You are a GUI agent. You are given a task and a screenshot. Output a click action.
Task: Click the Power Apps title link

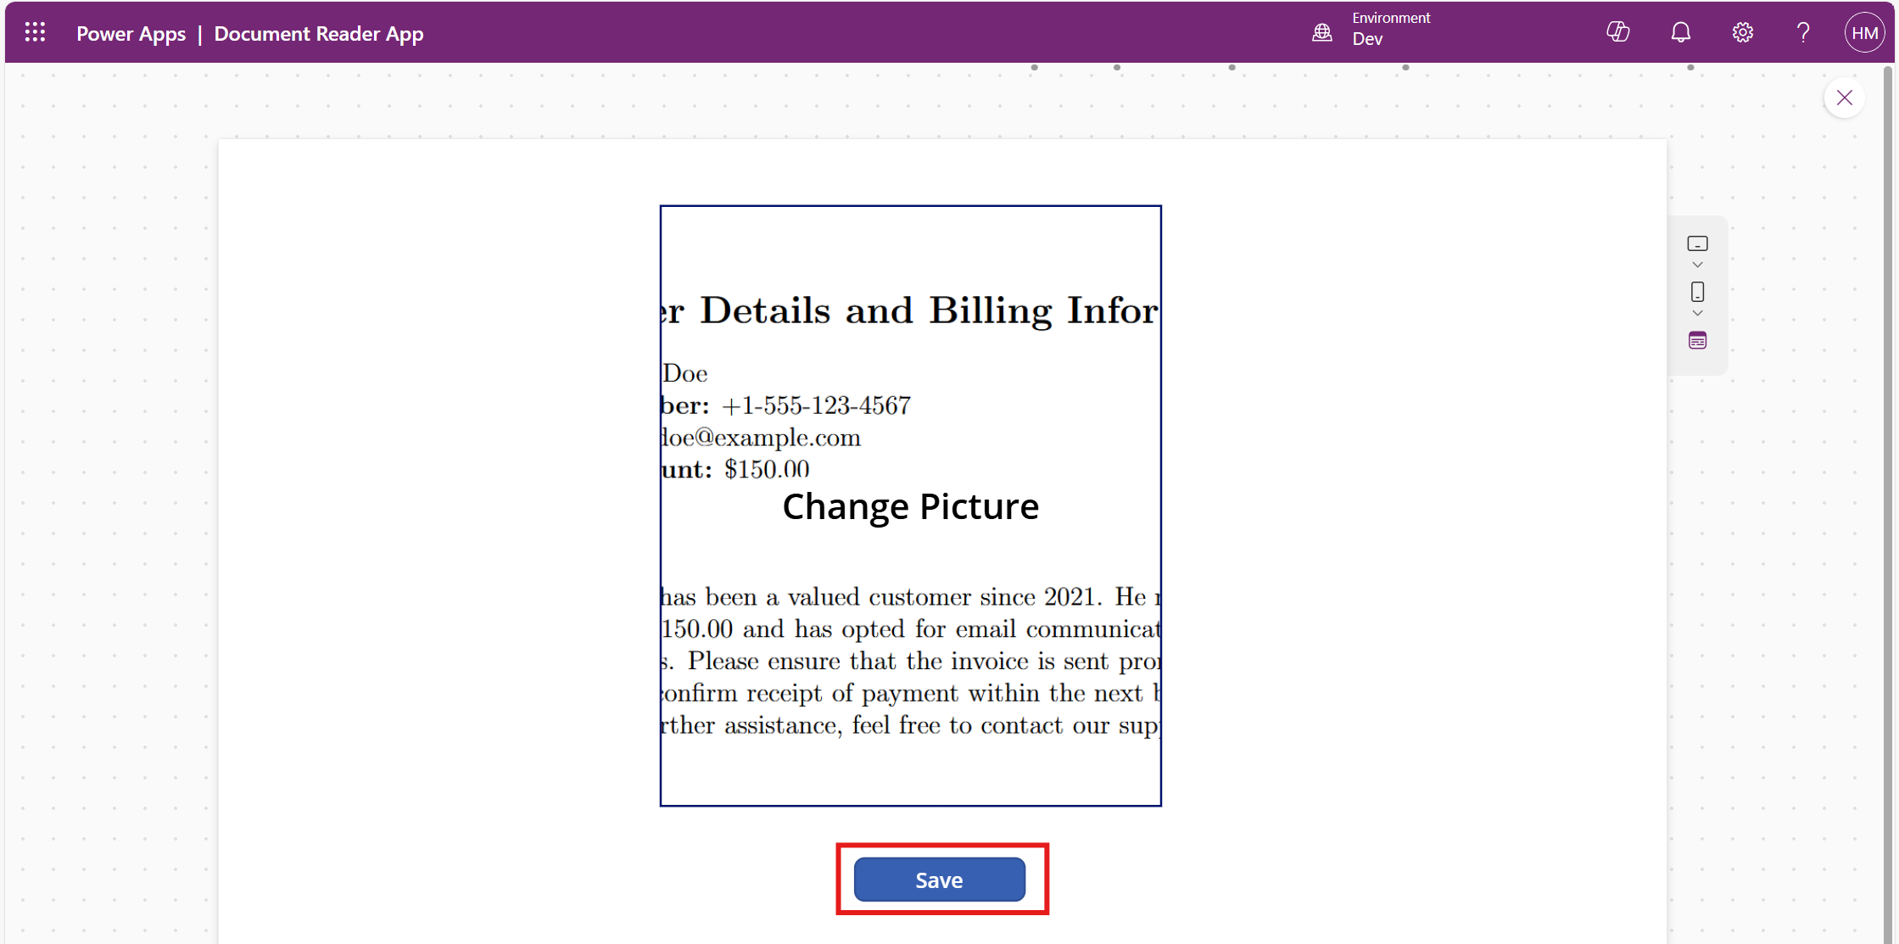[131, 34]
